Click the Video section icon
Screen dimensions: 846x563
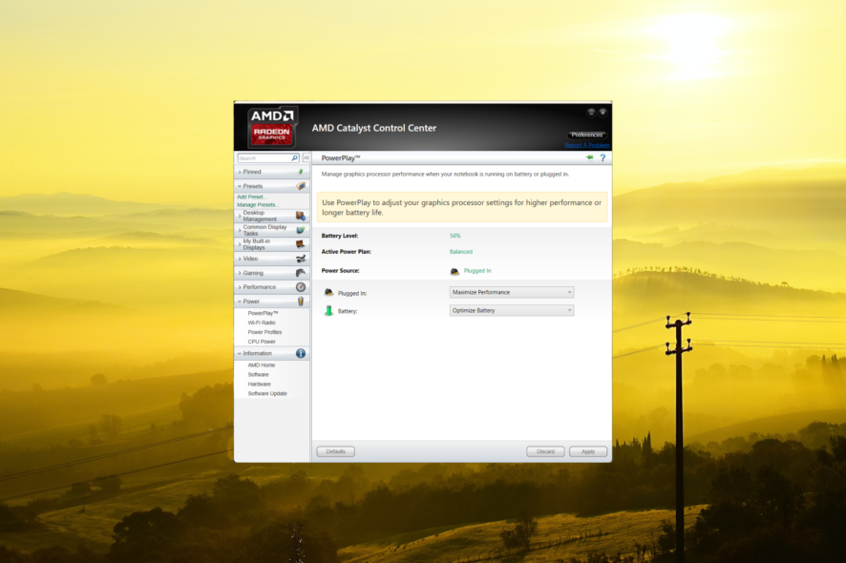tap(301, 259)
